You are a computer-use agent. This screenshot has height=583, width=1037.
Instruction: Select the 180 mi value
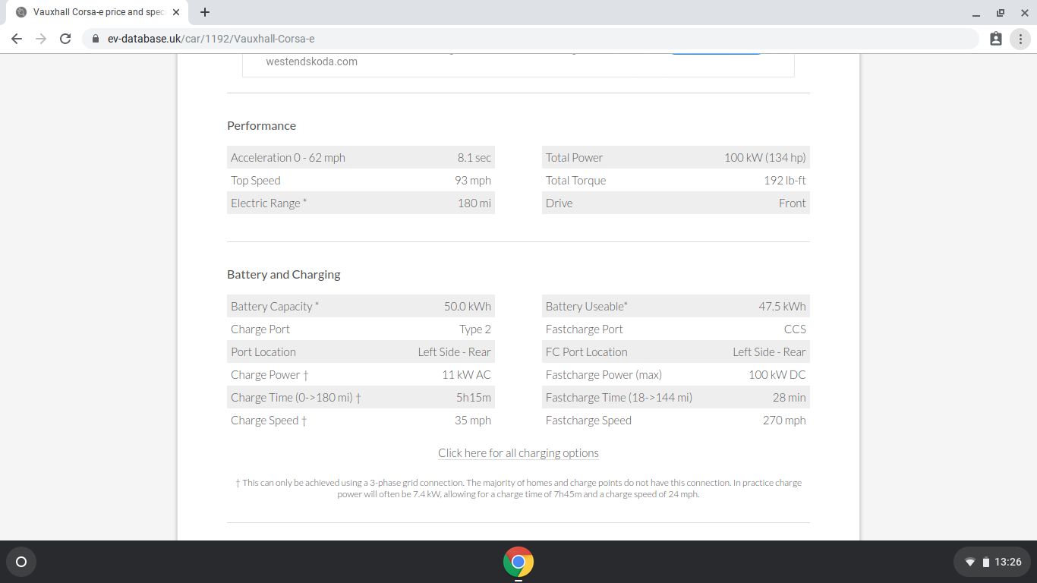474,203
